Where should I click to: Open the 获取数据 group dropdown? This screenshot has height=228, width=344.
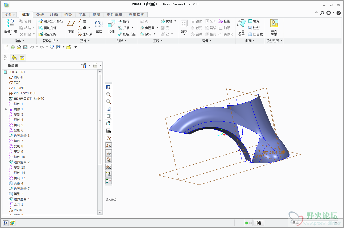click(51, 41)
